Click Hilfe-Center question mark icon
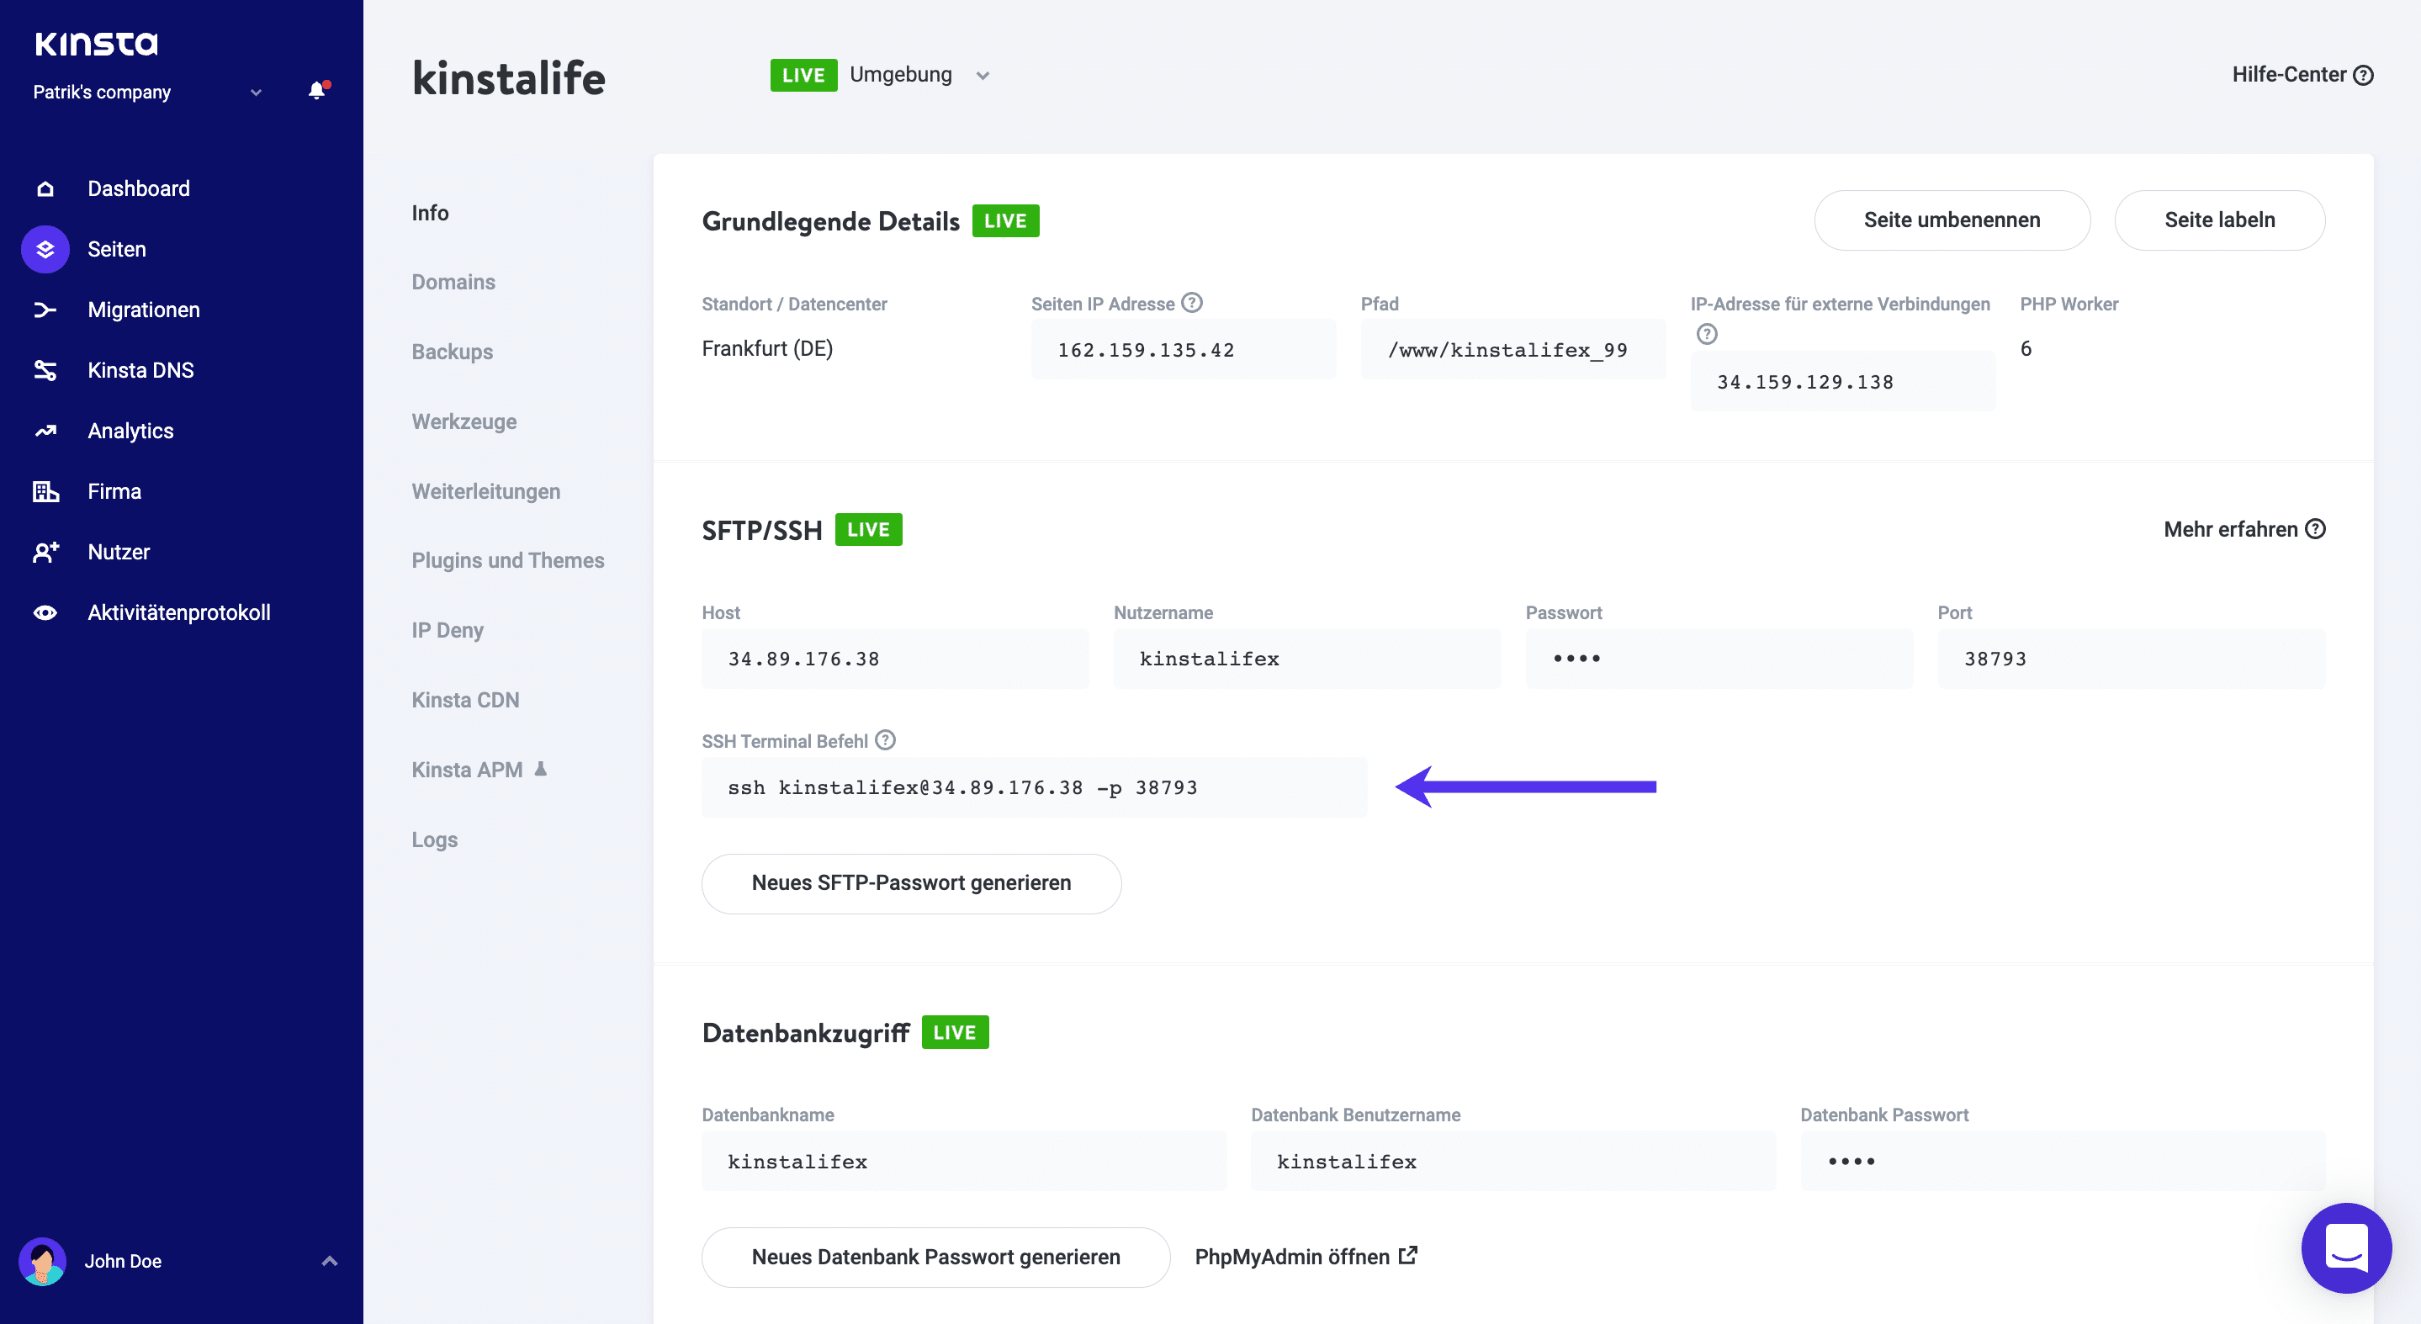 (2364, 75)
